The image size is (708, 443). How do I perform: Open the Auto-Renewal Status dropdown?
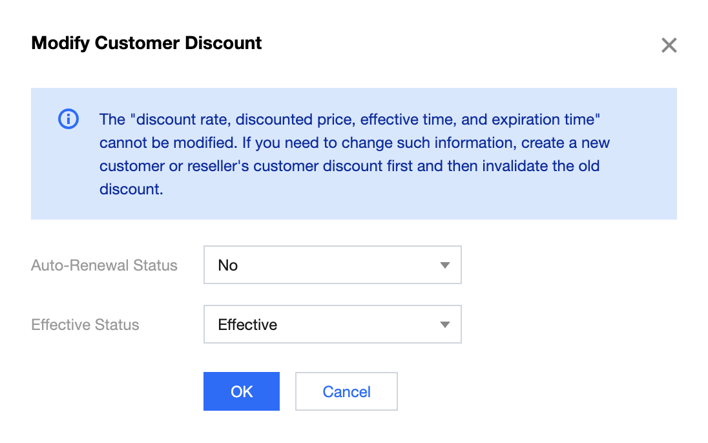tap(332, 265)
